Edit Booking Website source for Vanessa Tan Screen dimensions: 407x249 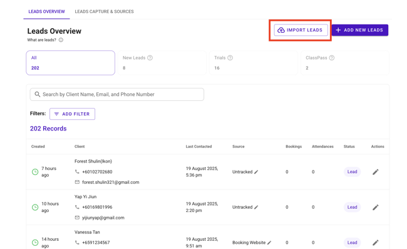(x=269, y=243)
